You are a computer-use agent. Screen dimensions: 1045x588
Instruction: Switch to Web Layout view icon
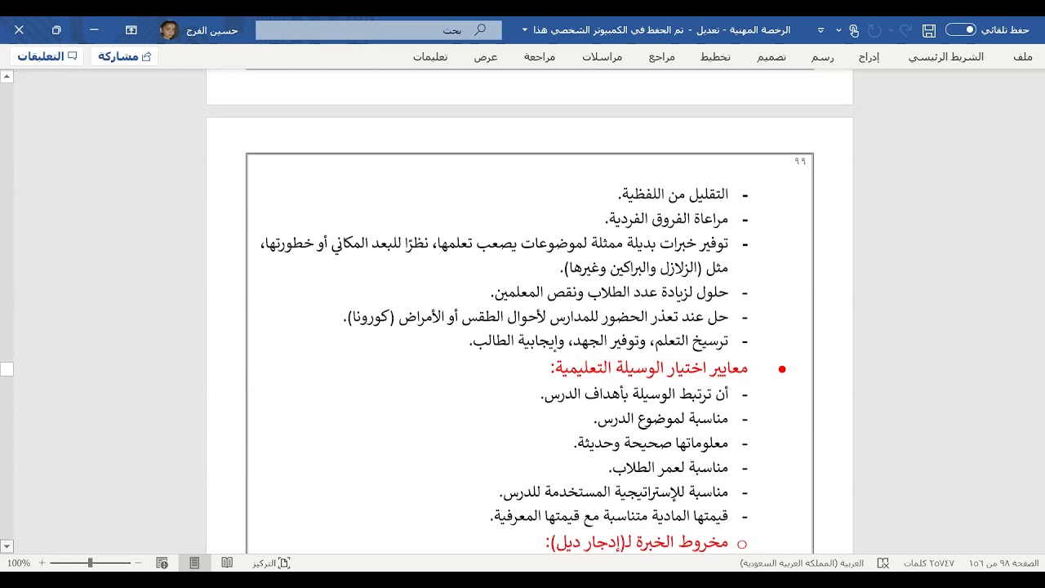[x=162, y=563]
